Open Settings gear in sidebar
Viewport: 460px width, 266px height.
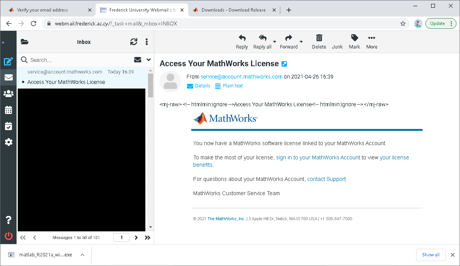8,142
